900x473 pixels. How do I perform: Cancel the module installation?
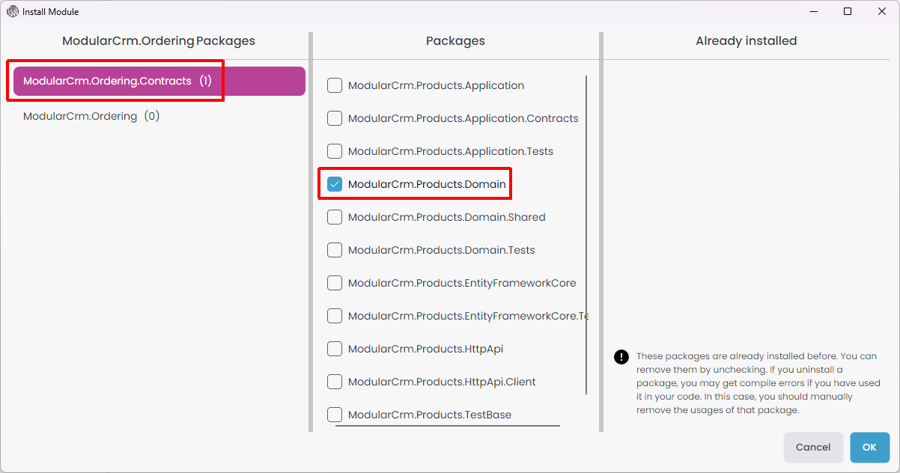pos(813,447)
